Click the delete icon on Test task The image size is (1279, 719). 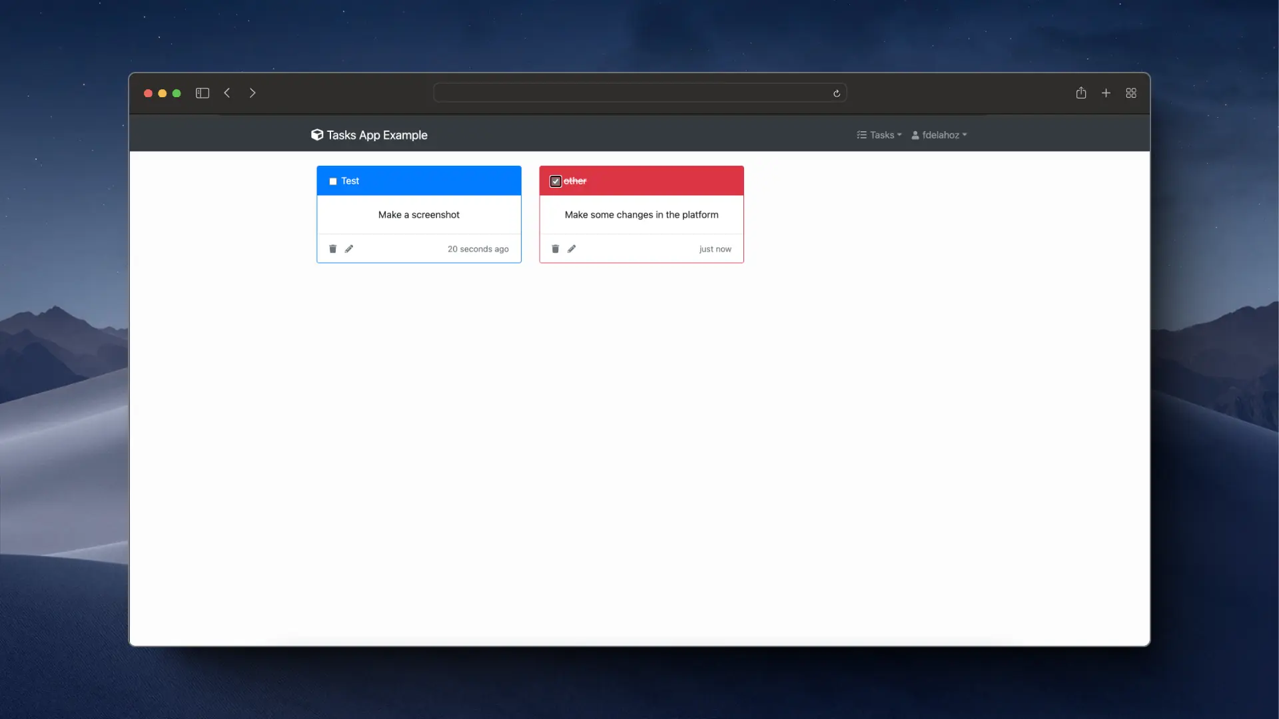(332, 248)
